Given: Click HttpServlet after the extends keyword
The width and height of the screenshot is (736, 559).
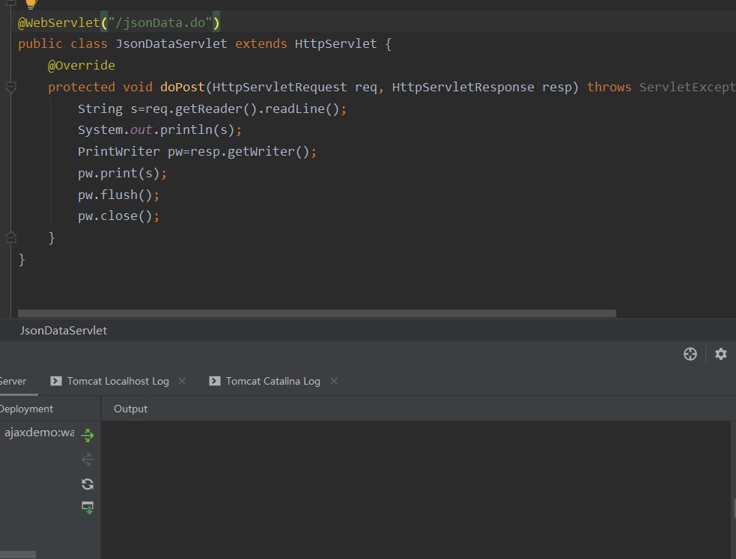Looking at the screenshot, I should click(x=335, y=43).
